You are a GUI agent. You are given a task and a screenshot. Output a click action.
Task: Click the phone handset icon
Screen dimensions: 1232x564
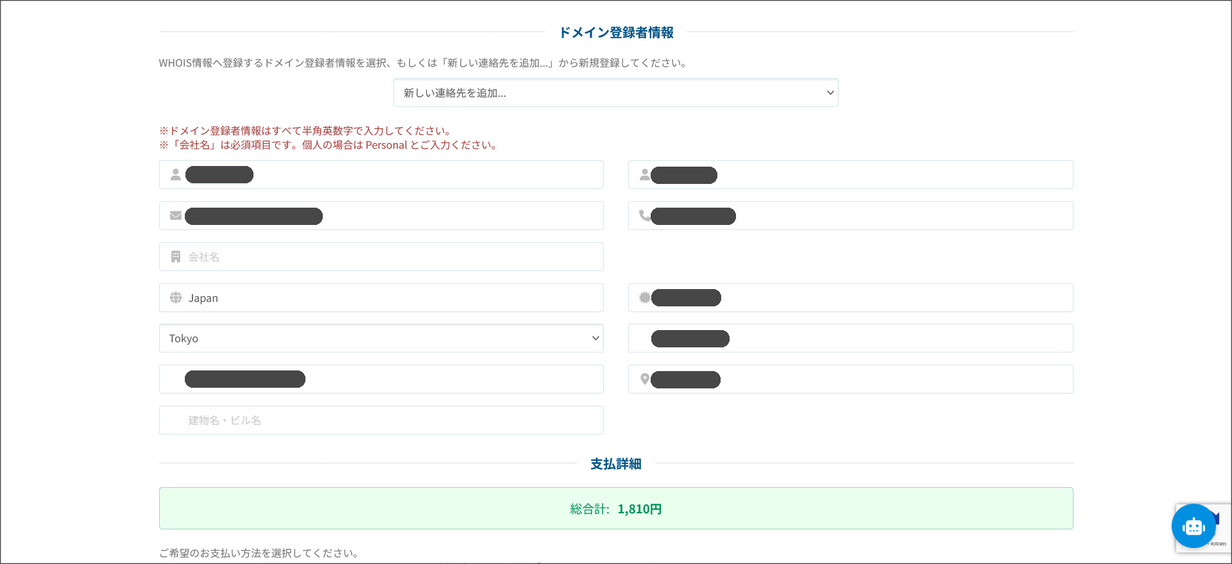click(x=644, y=215)
